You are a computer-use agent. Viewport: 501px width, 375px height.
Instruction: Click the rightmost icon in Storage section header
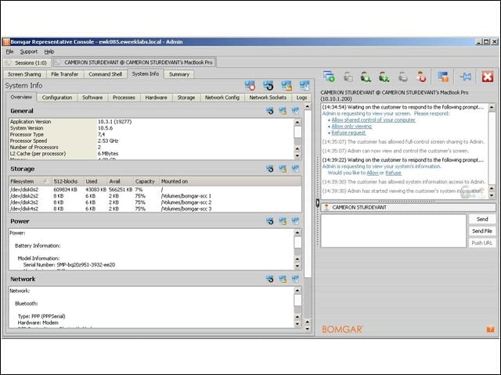click(x=295, y=169)
